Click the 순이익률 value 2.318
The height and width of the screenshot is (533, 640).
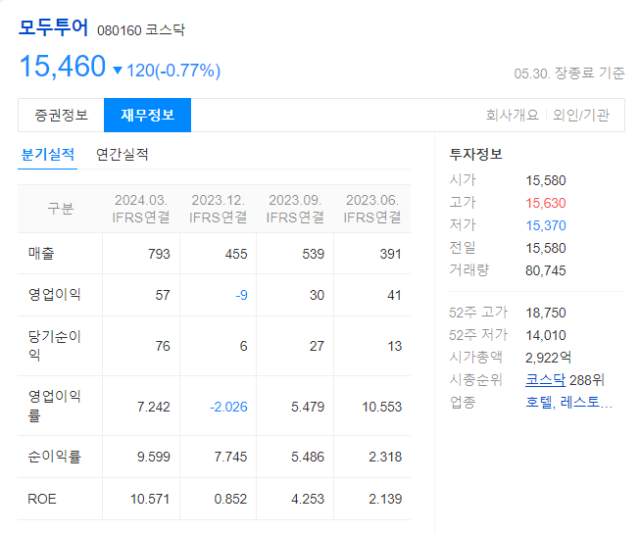(x=385, y=457)
